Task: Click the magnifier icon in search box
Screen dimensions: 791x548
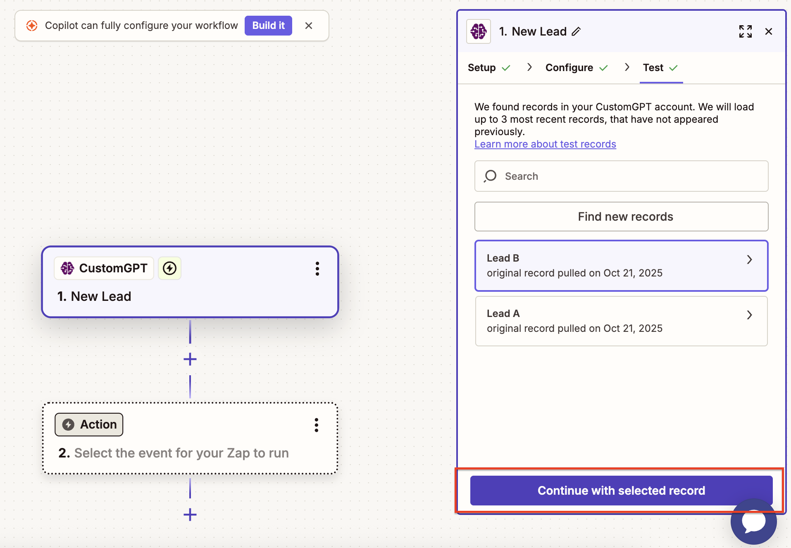Action: tap(490, 176)
